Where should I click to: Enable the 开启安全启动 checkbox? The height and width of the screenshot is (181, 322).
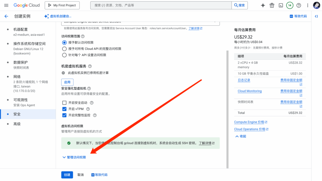pos(64,103)
